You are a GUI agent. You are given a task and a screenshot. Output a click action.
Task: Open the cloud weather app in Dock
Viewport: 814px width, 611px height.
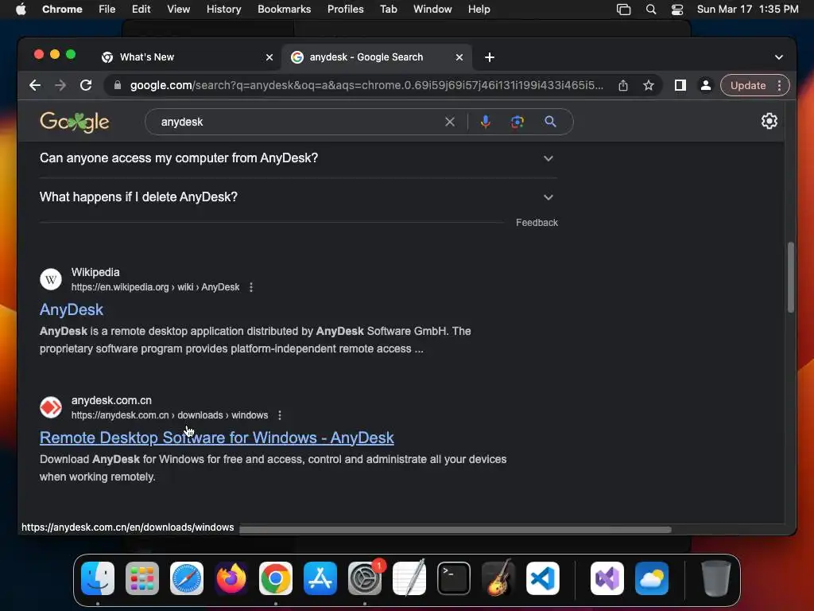[652, 578]
